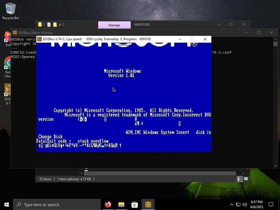This screenshot has width=280, height=210.
Task: Click the status window scrollbar up arrow
Action: 275,39
